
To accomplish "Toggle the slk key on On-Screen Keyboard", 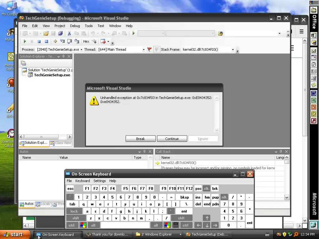I will tap(206, 188).
